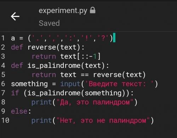
Task: Tap the back arrow icon
Action: (15, 16)
